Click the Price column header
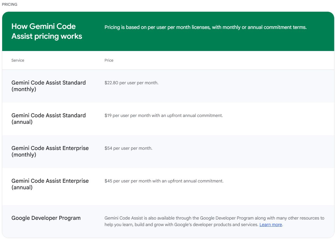The width and height of the screenshot is (335, 240). 109,60
